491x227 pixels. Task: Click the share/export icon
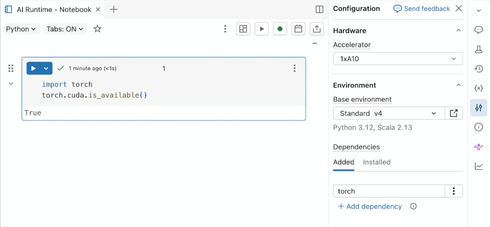click(317, 29)
